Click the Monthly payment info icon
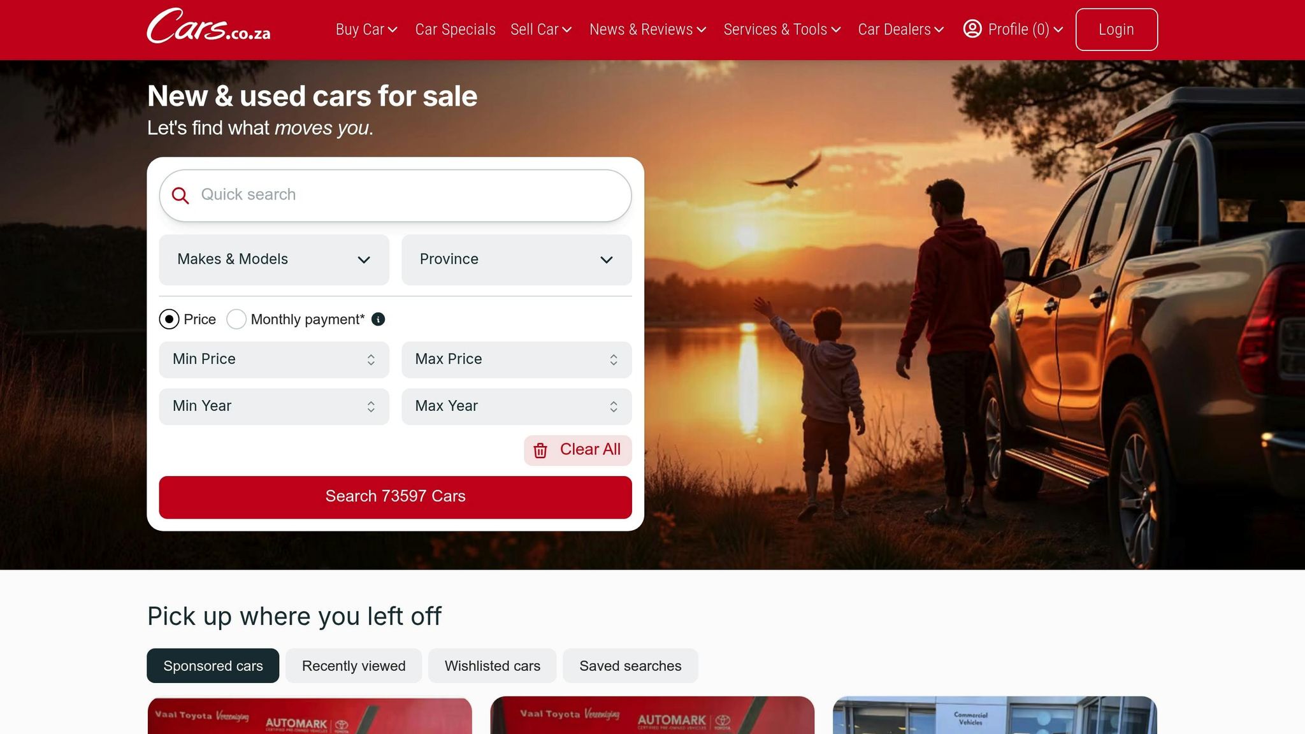The image size is (1305, 734). [x=378, y=319]
